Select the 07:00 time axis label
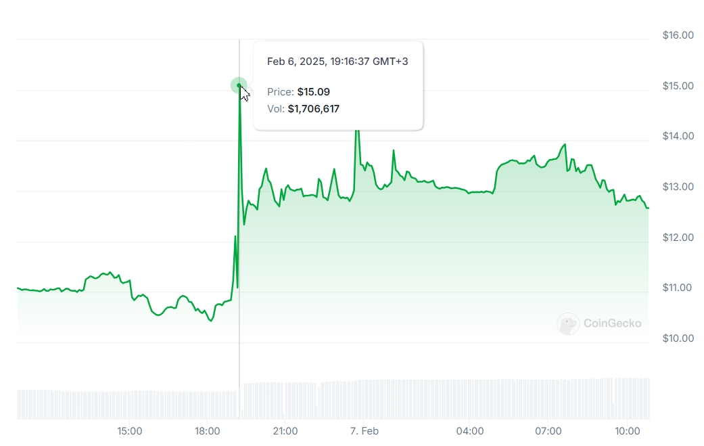This screenshot has width=704, height=446. (x=548, y=430)
